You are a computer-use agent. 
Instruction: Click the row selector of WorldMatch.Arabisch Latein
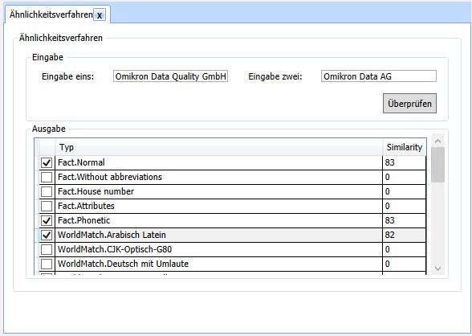coord(37,235)
